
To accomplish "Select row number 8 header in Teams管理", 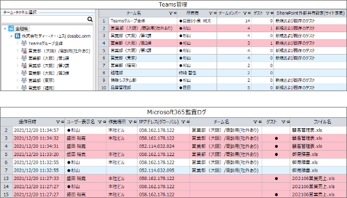I will point(104,73).
